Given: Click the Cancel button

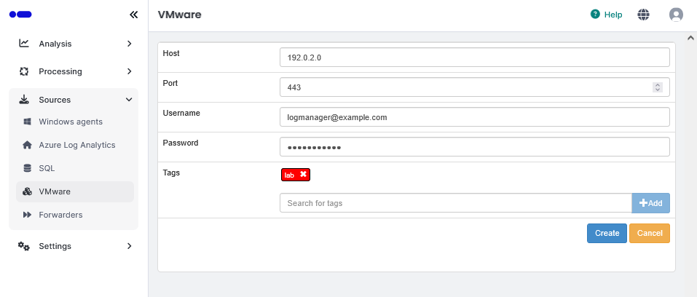Looking at the screenshot, I should (649, 233).
